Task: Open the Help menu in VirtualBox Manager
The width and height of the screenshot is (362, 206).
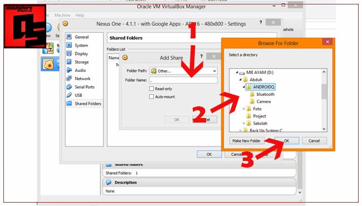Action: pyautogui.click(x=80, y=15)
